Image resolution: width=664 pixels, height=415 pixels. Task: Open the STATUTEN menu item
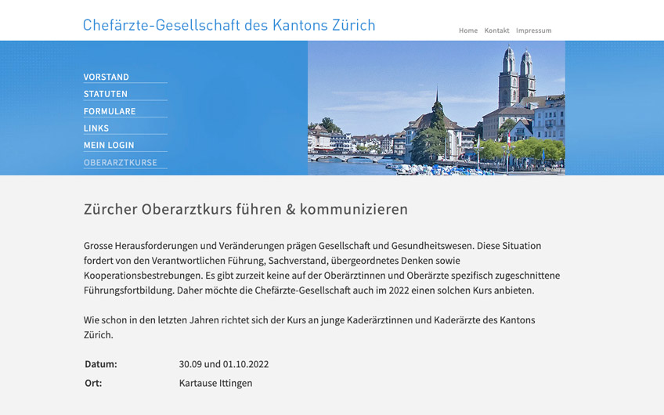[x=106, y=94]
